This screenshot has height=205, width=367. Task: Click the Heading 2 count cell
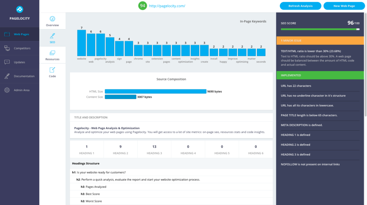click(120, 150)
